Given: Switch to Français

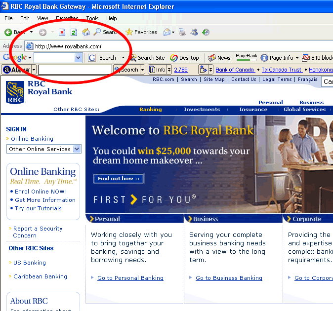Looking at the screenshot, I should tap(307, 79).
